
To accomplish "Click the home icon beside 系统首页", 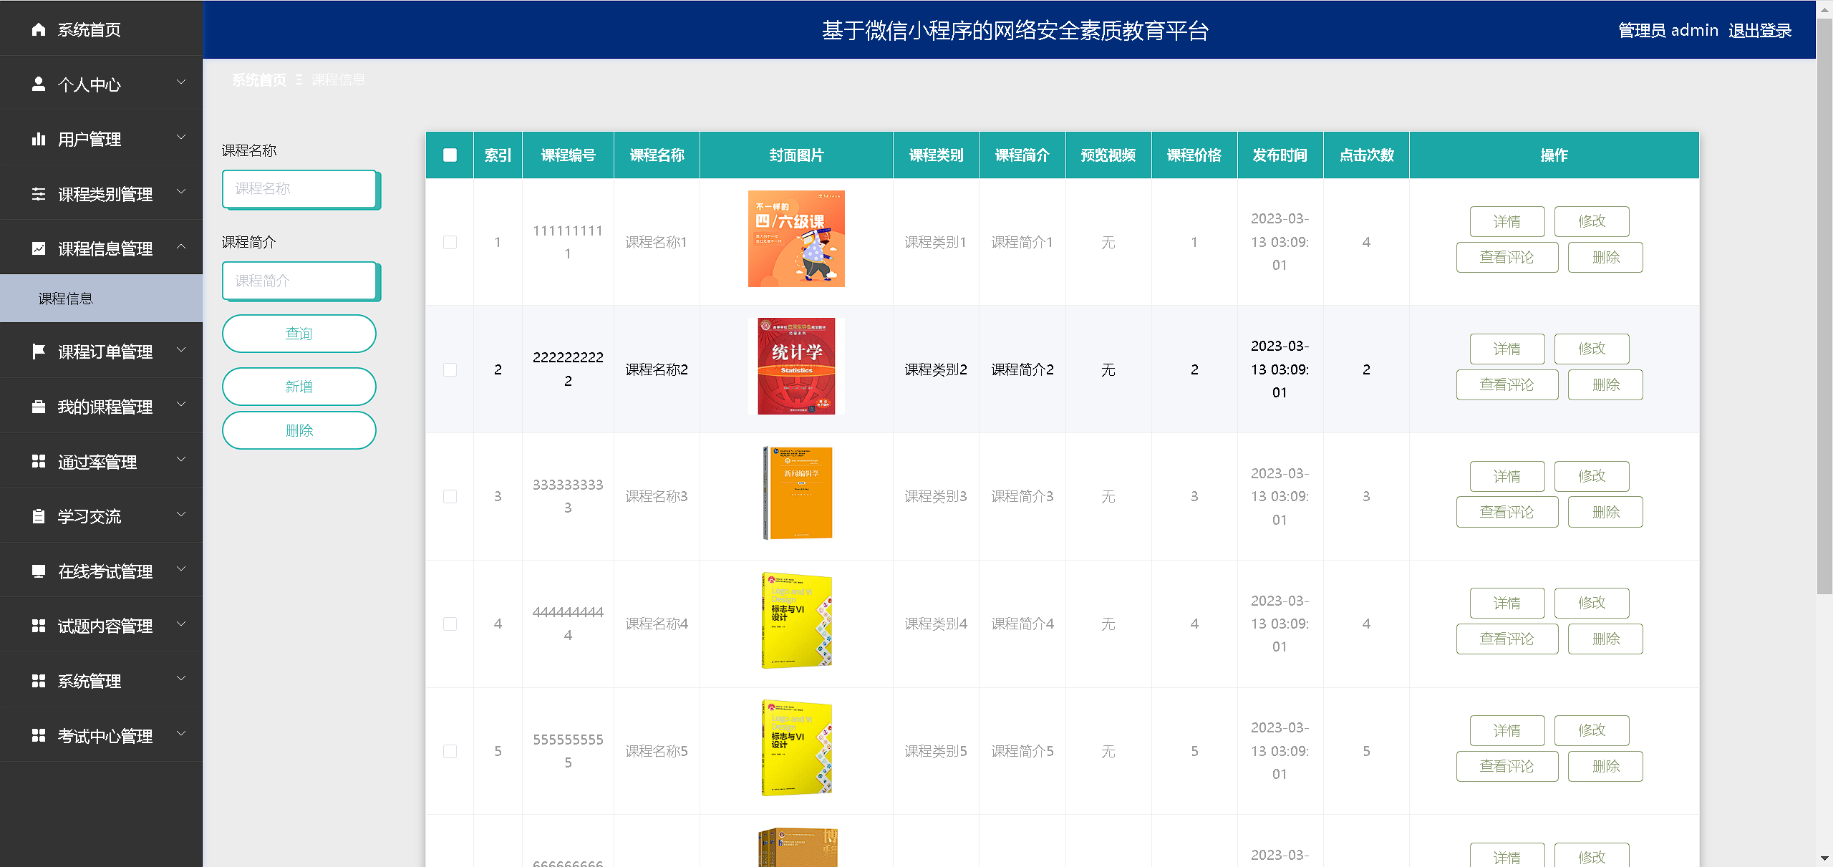I will point(39,29).
